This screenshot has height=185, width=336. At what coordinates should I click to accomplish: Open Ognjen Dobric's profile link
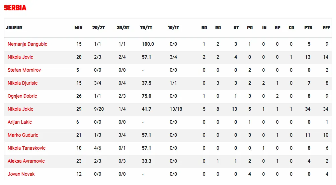(x=22, y=96)
